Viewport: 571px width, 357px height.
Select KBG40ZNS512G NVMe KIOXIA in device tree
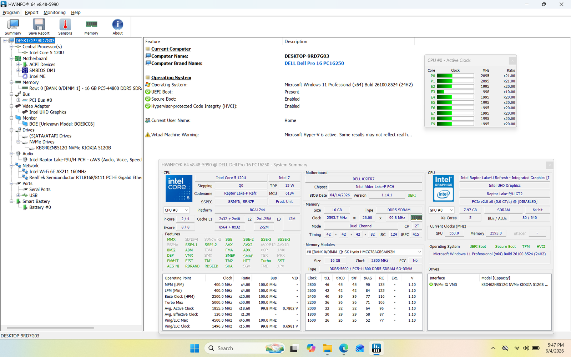(74, 148)
